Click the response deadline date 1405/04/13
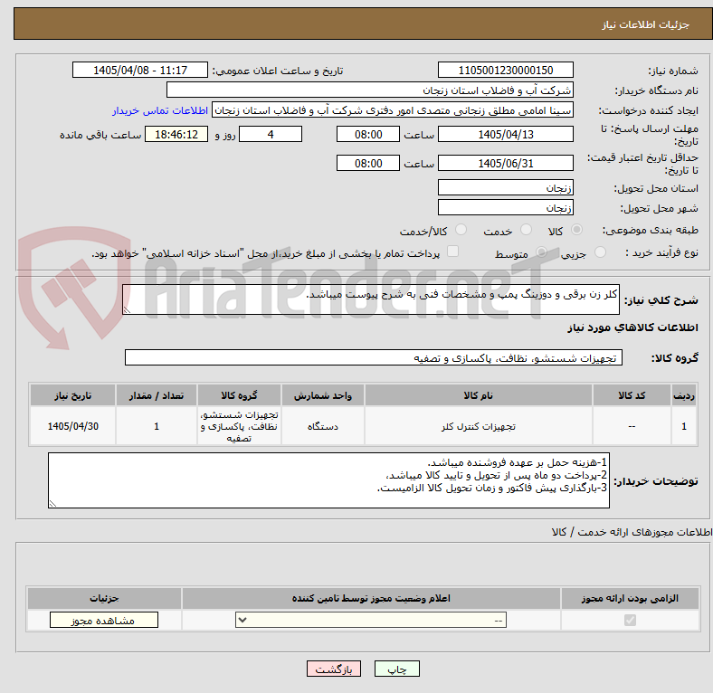 [x=505, y=135]
